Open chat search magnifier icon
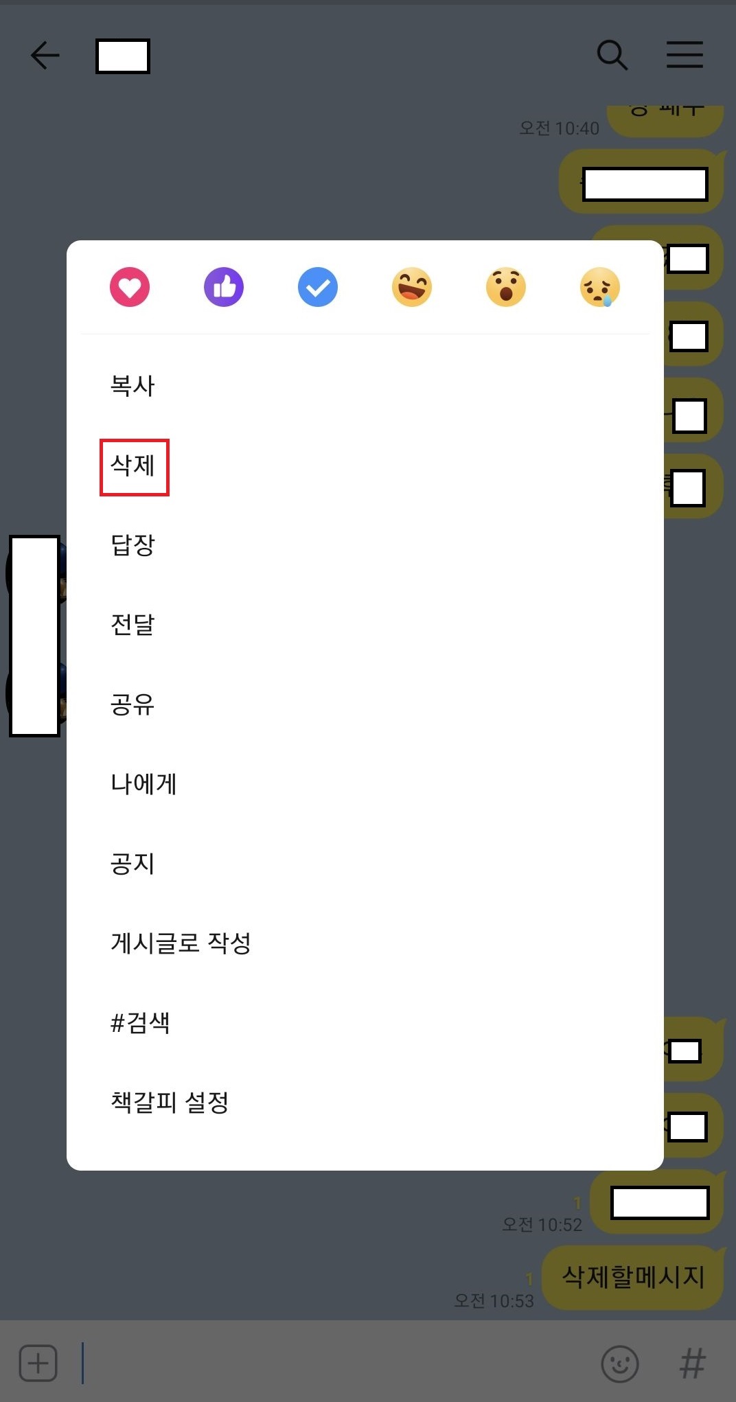The width and height of the screenshot is (736, 1402). click(612, 55)
